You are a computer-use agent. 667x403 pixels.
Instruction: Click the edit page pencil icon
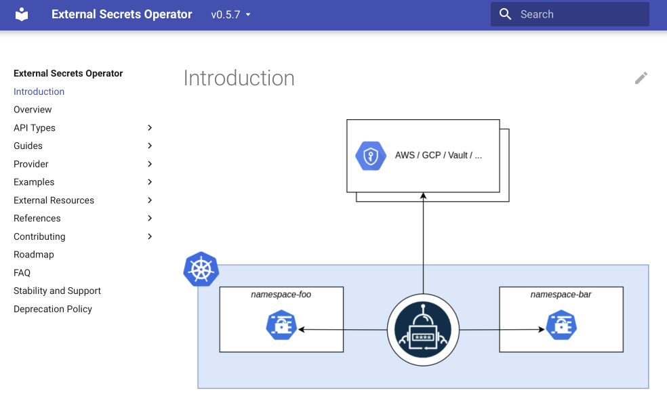pos(641,78)
